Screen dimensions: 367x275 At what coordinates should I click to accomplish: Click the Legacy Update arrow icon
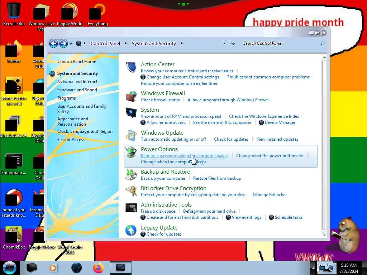pyautogui.click(x=131, y=230)
